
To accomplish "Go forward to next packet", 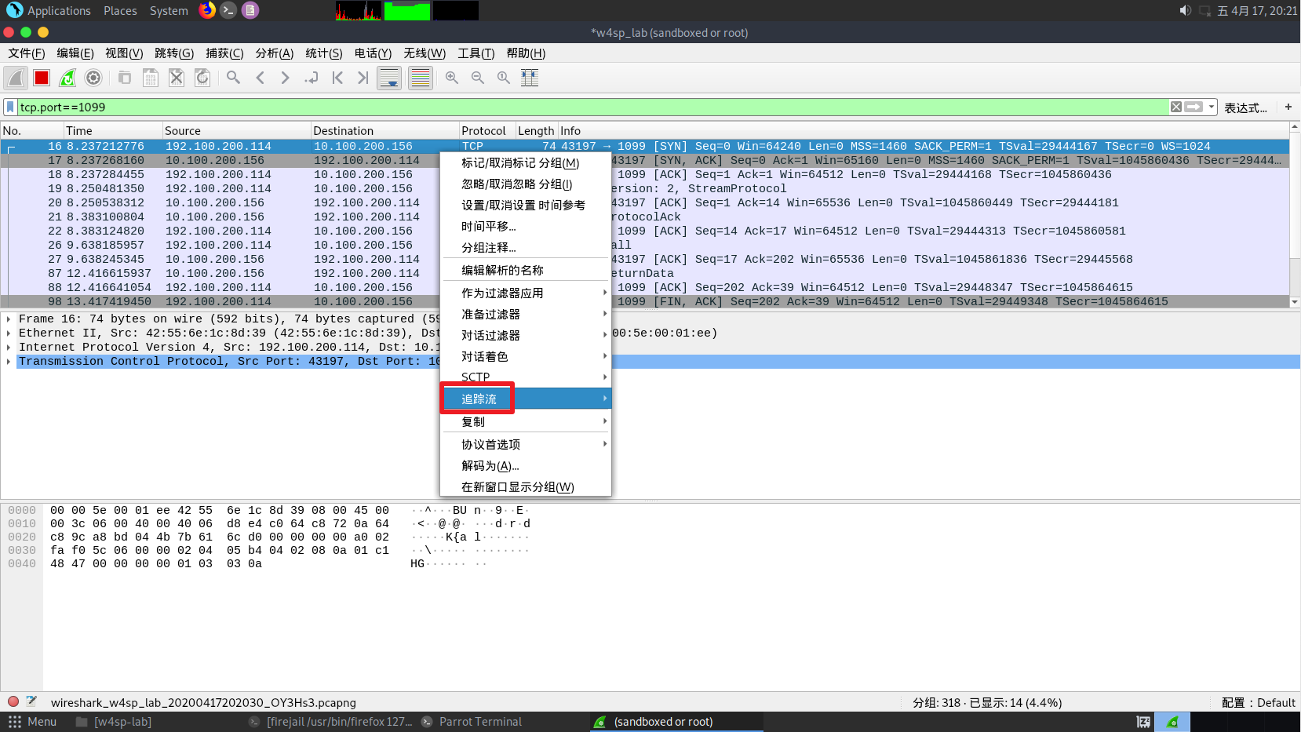I will pyautogui.click(x=286, y=78).
